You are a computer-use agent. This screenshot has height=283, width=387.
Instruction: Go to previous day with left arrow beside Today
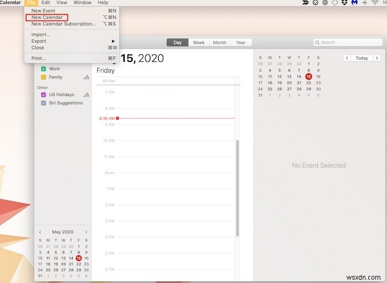pyautogui.click(x=347, y=58)
